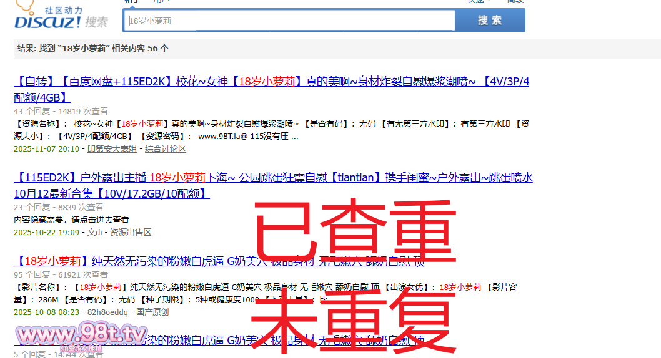Open the second result starting with 【115ED2K】
Viewport: 661px width, 358px height.
coord(273,178)
